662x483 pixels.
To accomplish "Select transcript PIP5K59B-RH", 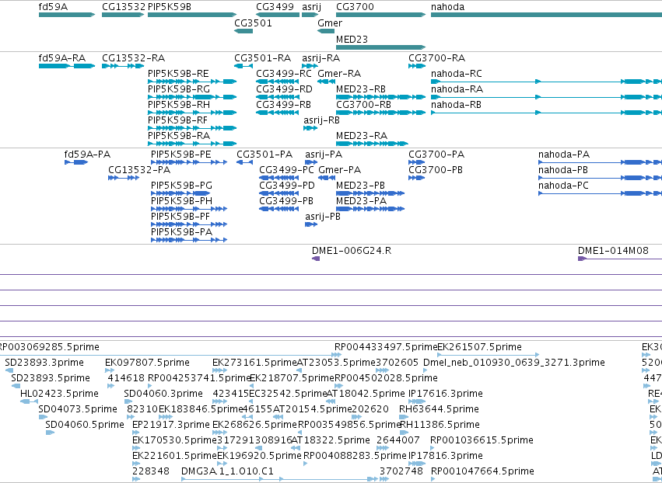I will coord(192,113).
